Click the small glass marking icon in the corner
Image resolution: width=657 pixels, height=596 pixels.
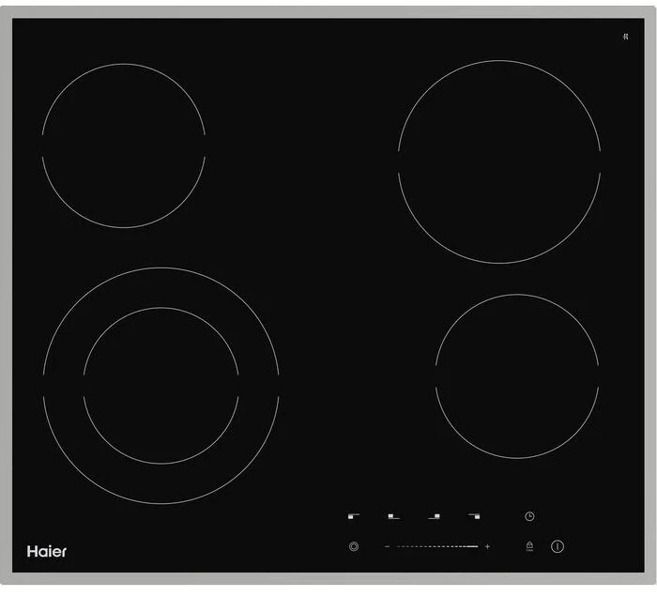click(626, 37)
